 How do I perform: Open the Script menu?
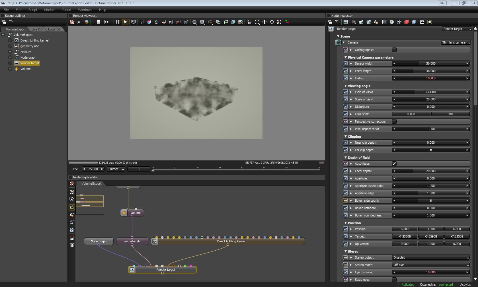click(33, 10)
